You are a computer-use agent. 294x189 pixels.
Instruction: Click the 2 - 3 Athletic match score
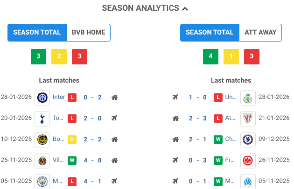pyautogui.click(x=197, y=119)
